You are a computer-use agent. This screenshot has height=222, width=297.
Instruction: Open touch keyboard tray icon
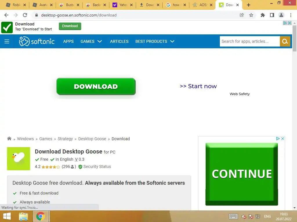(x=233, y=216)
